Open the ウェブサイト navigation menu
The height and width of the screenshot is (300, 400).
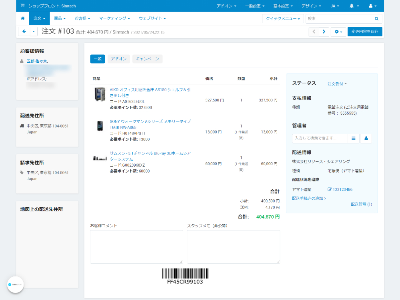coord(152,18)
